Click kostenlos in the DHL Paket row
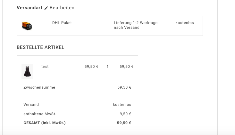Image resolution: width=235 pixels, height=135 pixels. point(185,23)
